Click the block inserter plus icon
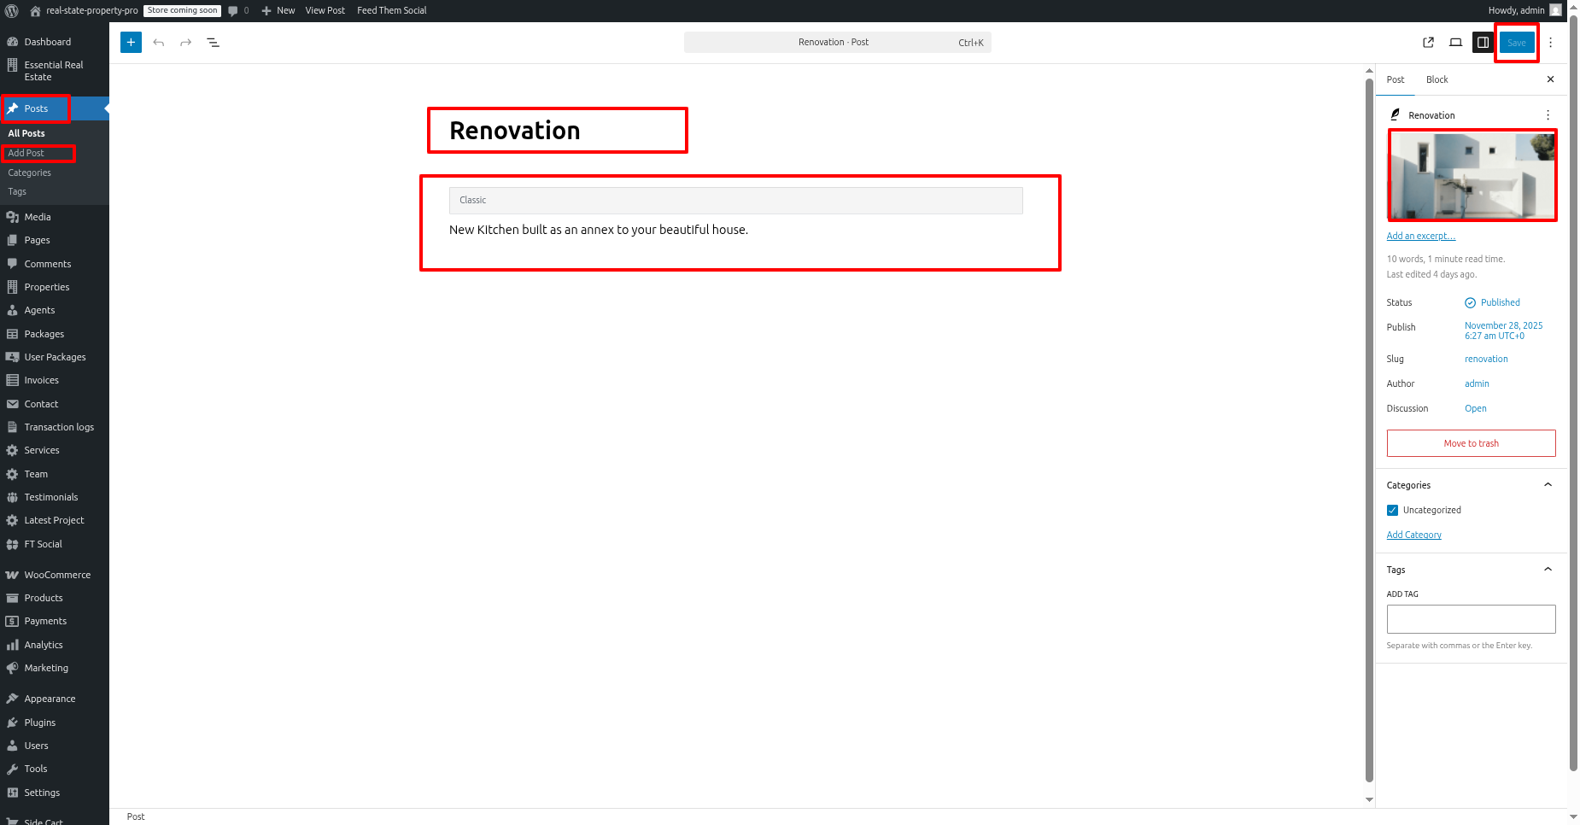 pyautogui.click(x=131, y=42)
